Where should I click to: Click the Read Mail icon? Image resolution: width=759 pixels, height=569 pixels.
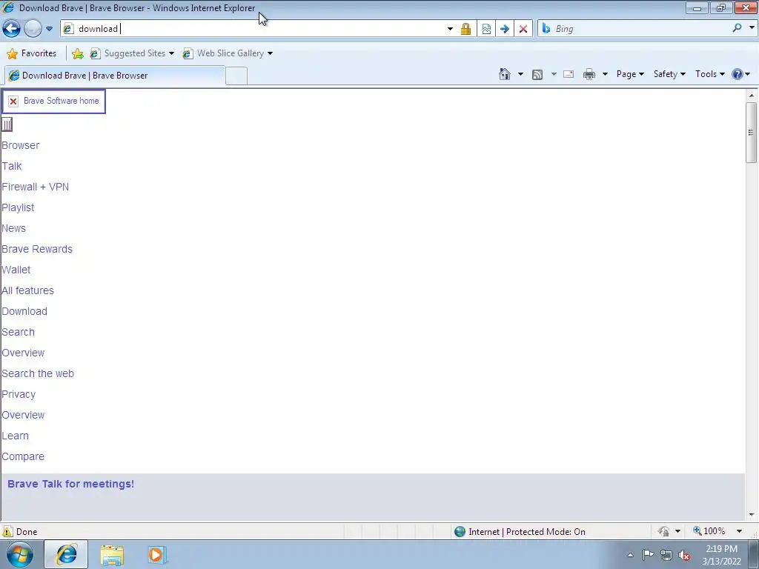point(569,74)
